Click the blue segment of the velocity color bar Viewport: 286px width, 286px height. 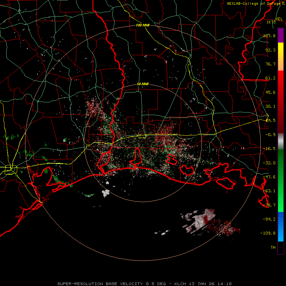(x=281, y=227)
